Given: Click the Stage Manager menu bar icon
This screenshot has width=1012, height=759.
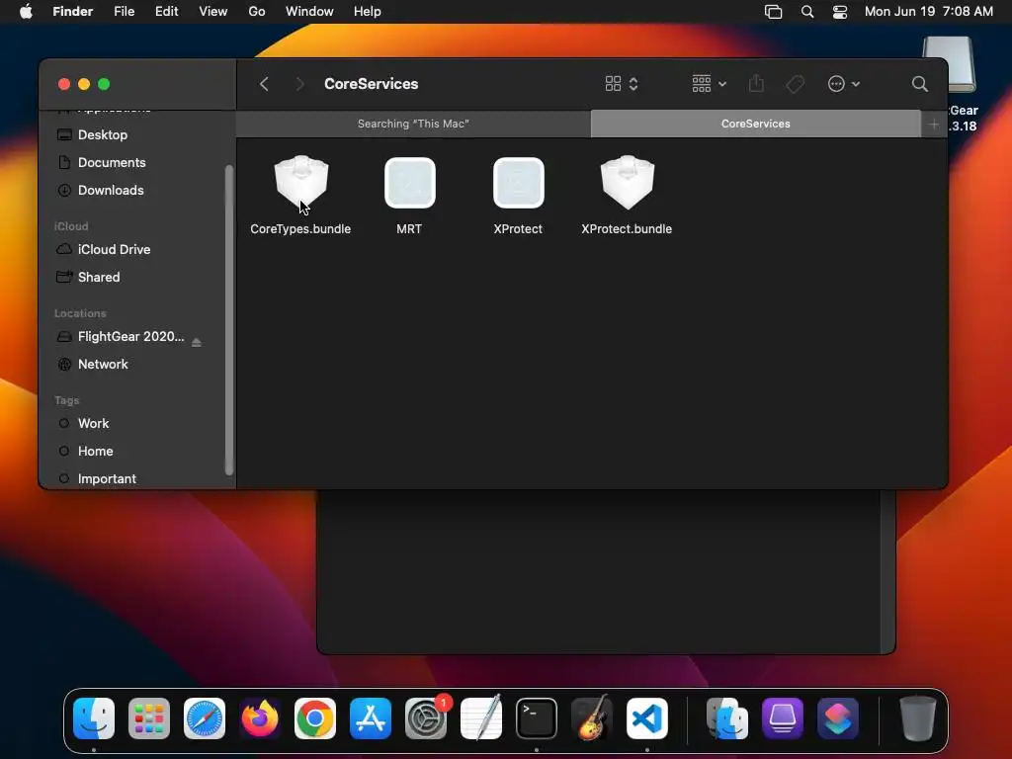Looking at the screenshot, I should (x=773, y=12).
